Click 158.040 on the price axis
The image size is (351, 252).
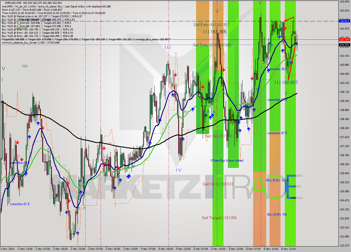pyautogui.click(x=344, y=128)
